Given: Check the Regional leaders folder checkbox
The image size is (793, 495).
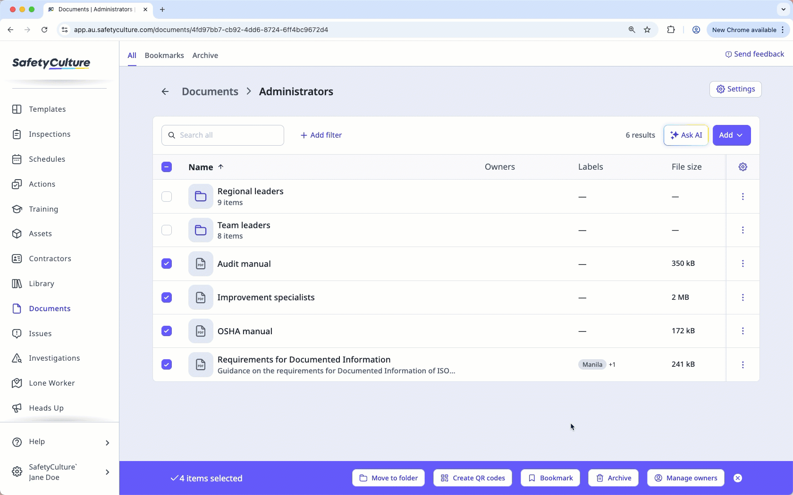Looking at the screenshot, I should pyautogui.click(x=167, y=197).
